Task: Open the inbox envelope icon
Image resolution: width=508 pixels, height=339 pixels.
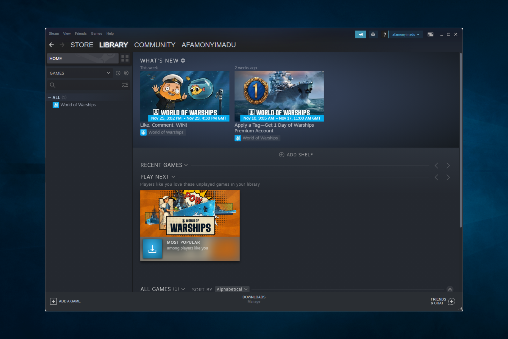Action: point(373,34)
